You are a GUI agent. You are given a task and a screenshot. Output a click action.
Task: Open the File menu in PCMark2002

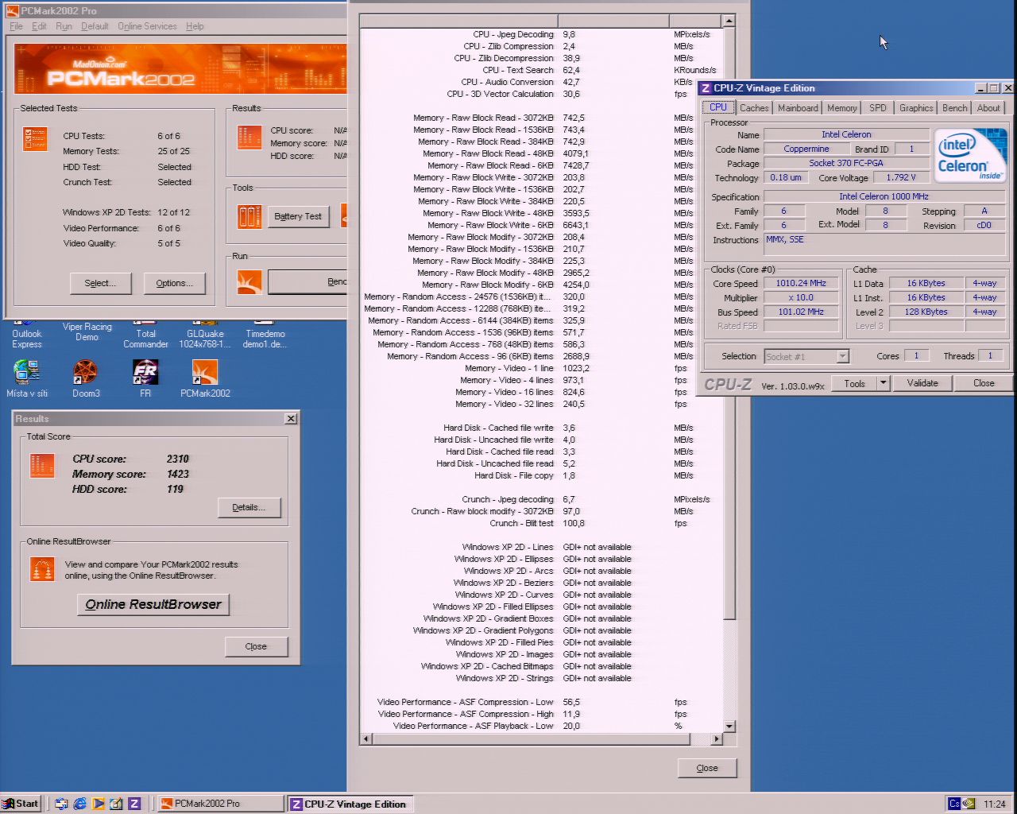pyautogui.click(x=16, y=26)
